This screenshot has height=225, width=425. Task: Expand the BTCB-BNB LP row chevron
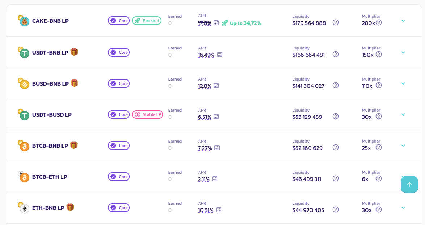click(403, 146)
